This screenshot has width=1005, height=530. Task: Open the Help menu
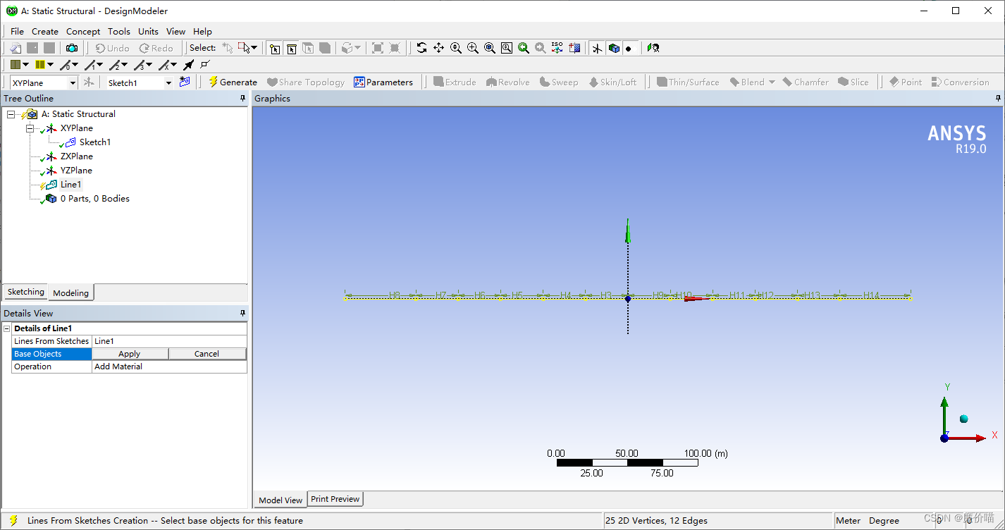click(202, 31)
